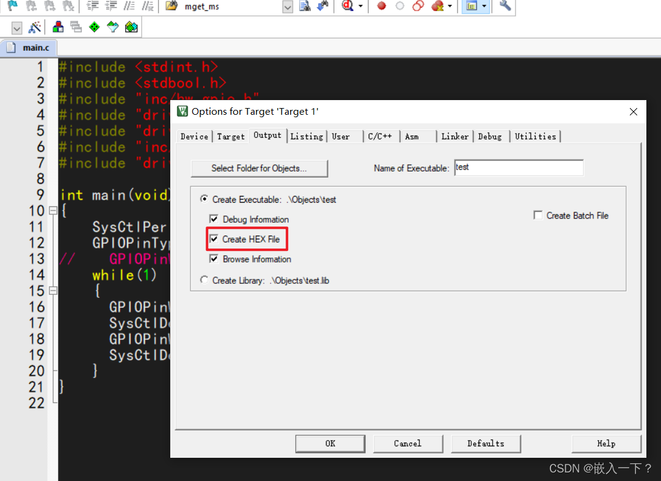Open Configuration wrench icon
The width and height of the screenshot is (661, 481).
(x=505, y=6)
